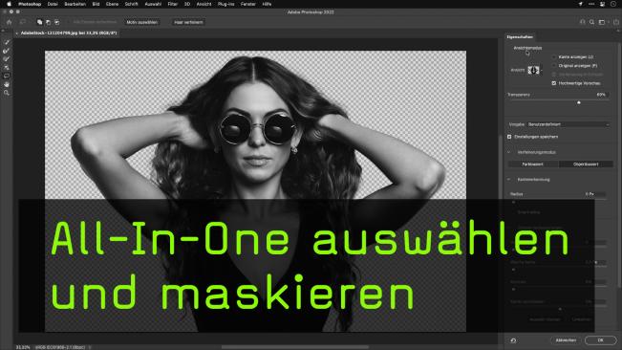622x350 pixels.
Task: Select the Zoom tool
Action: click(7, 93)
